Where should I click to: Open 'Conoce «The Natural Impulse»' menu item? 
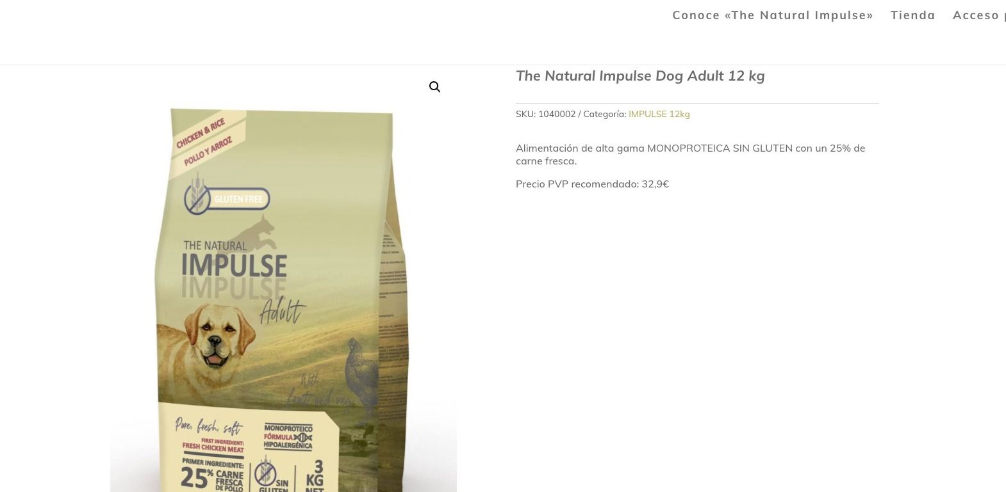pos(773,15)
